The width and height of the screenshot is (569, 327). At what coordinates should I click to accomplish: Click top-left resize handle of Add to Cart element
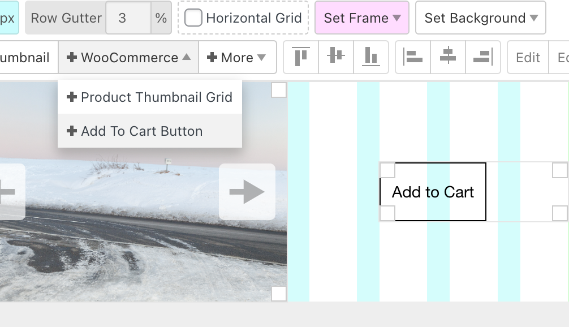pyautogui.click(x=387, y=170)
